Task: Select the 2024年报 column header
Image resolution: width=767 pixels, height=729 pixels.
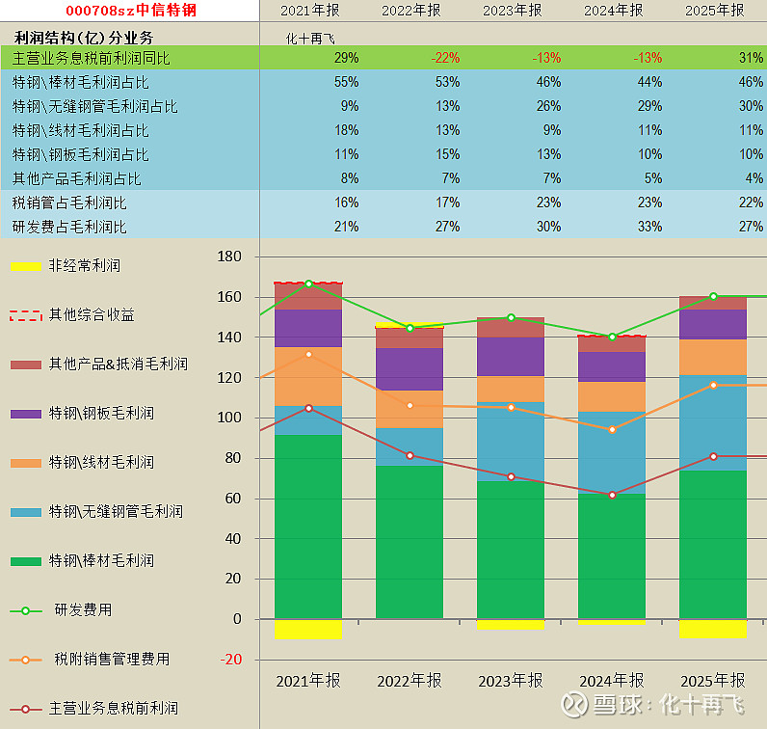Action: tap(614, 11)
